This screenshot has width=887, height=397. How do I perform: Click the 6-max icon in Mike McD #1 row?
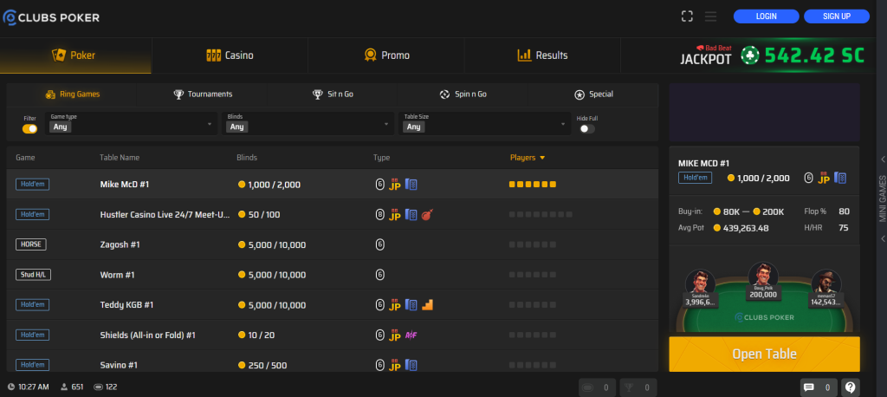pos(380,184)
